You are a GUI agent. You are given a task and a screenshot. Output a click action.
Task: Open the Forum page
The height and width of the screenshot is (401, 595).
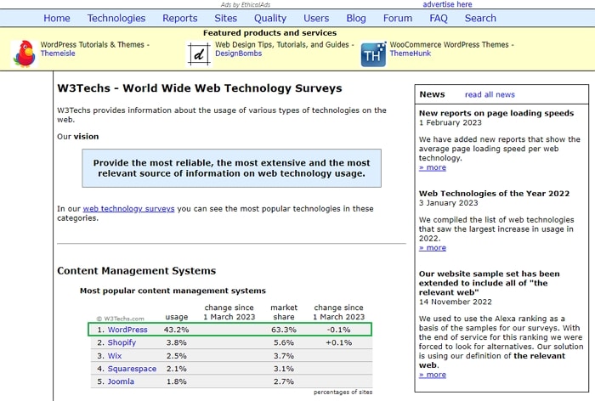pyautogui.click(x=398, y=18)
